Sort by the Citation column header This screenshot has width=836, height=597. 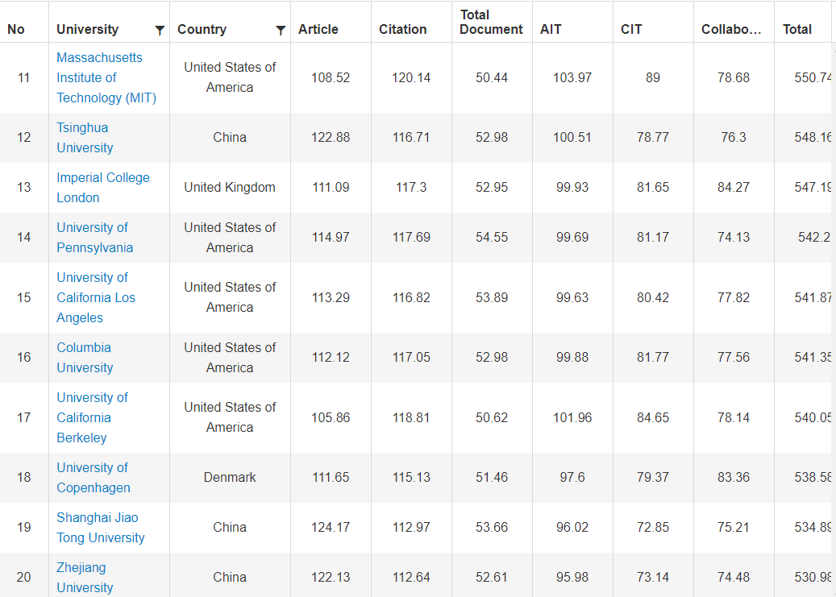tap(402, 29)
